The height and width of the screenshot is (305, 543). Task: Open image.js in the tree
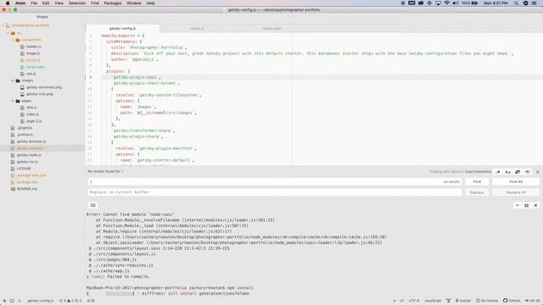click(x=33, y=53)
